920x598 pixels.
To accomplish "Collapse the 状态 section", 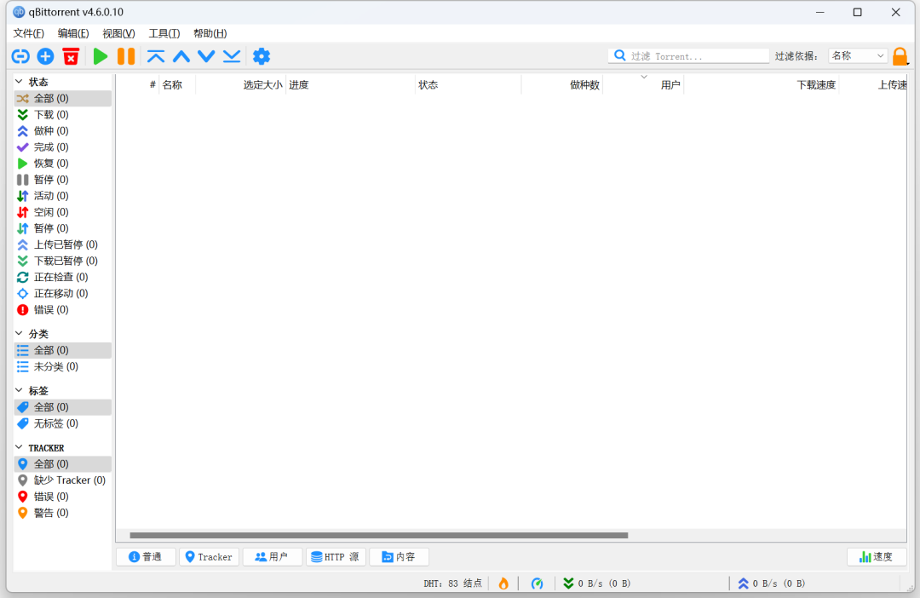I will pos(19,82).
